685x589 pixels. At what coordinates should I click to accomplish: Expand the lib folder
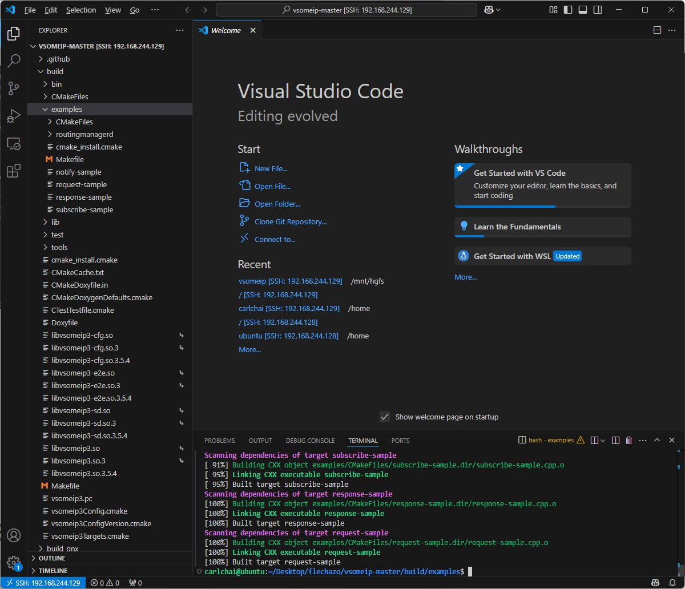click(x=110, y=222)
